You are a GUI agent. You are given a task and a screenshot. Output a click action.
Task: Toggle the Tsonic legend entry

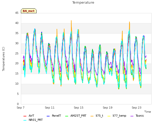137,116
